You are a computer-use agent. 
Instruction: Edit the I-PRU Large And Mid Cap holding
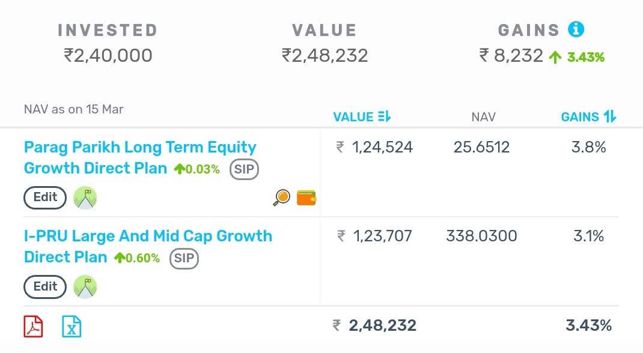[45, 286]
